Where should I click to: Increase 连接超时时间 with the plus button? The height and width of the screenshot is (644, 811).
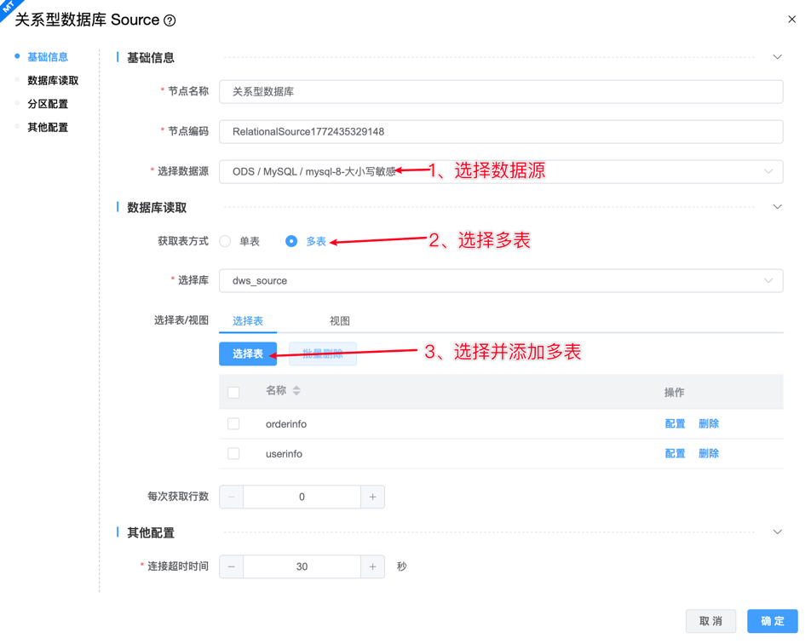pos(372,566)
